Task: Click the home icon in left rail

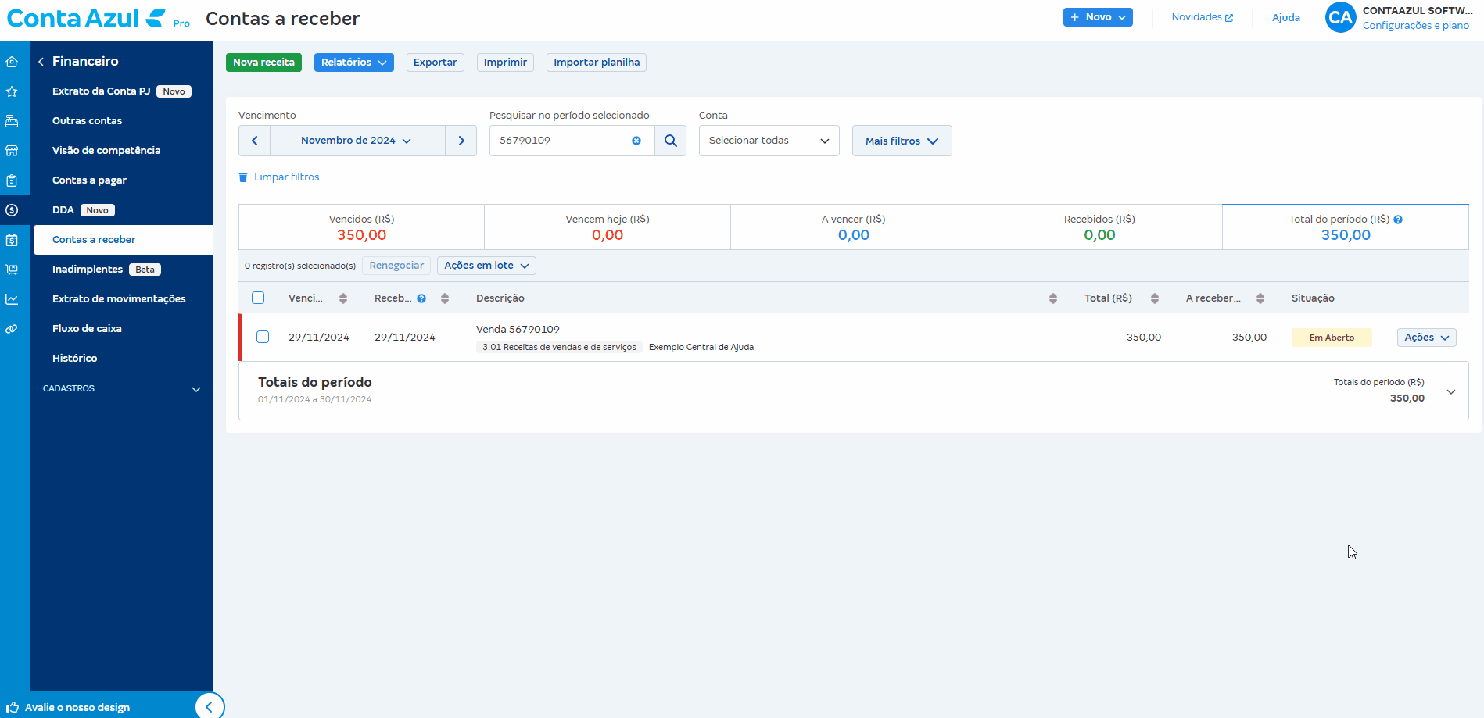Action: click(12, 62)
